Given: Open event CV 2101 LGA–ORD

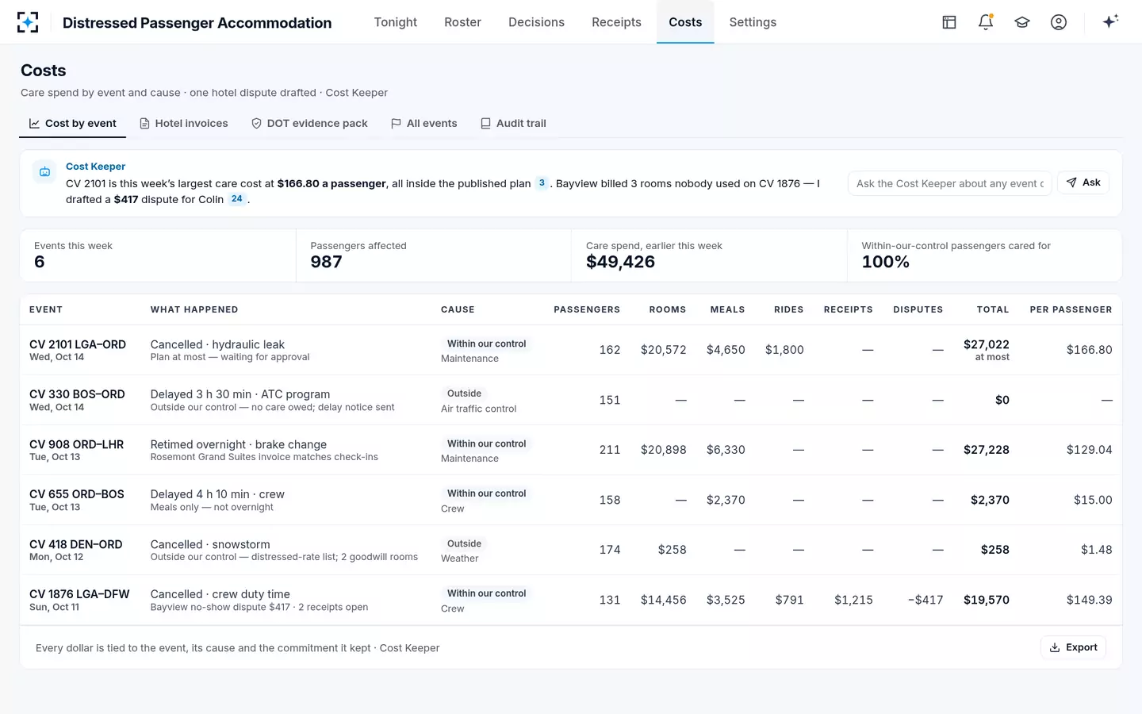Looking at the screenshot, I should (78, 344).
